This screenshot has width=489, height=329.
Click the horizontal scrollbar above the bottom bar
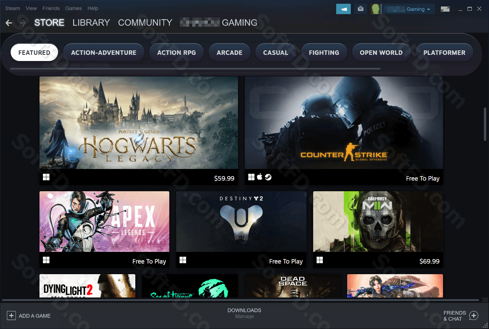click(240, 300)
